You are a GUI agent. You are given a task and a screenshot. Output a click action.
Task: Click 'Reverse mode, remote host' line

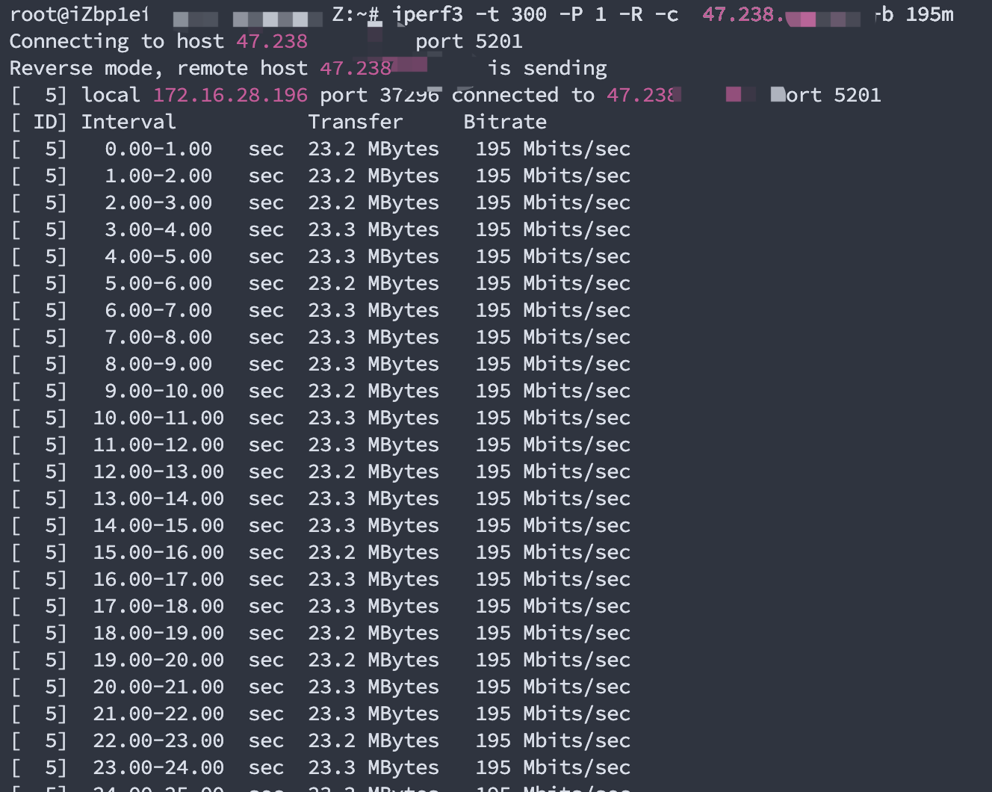pyautogui.click(x=308, y=68)
